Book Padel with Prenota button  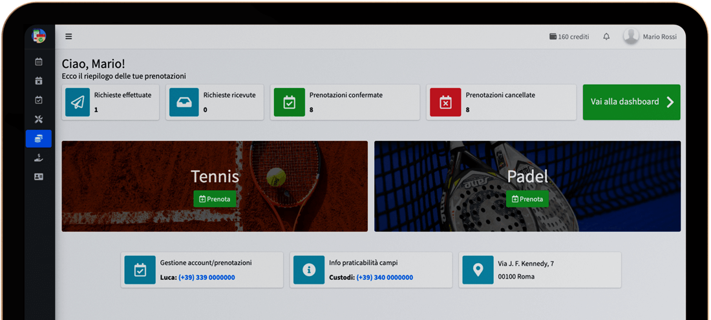(527, 199)
